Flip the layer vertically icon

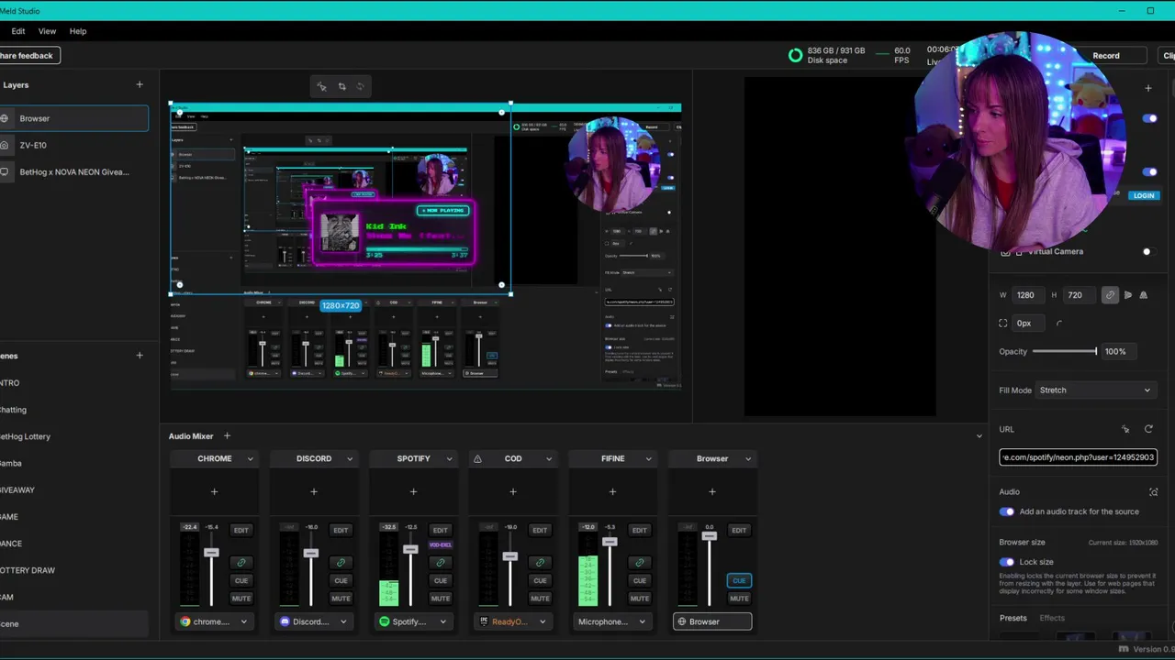pos(1143,295)
